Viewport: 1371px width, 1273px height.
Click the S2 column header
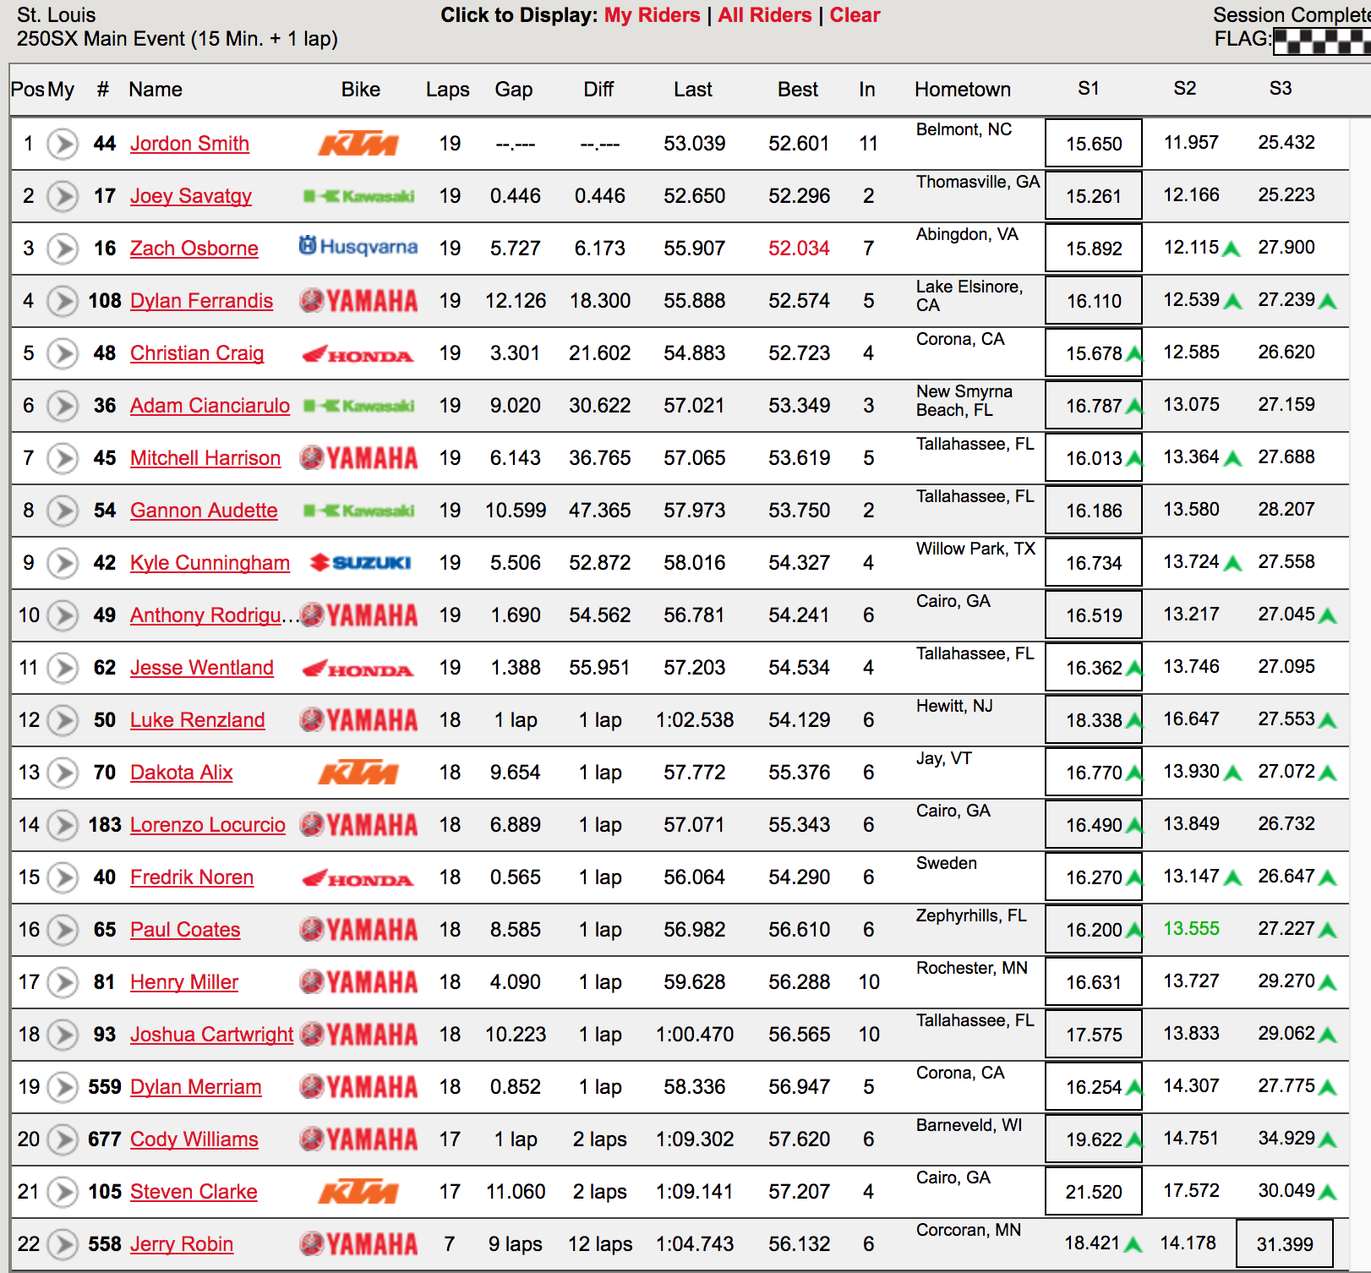(1185, 89)
